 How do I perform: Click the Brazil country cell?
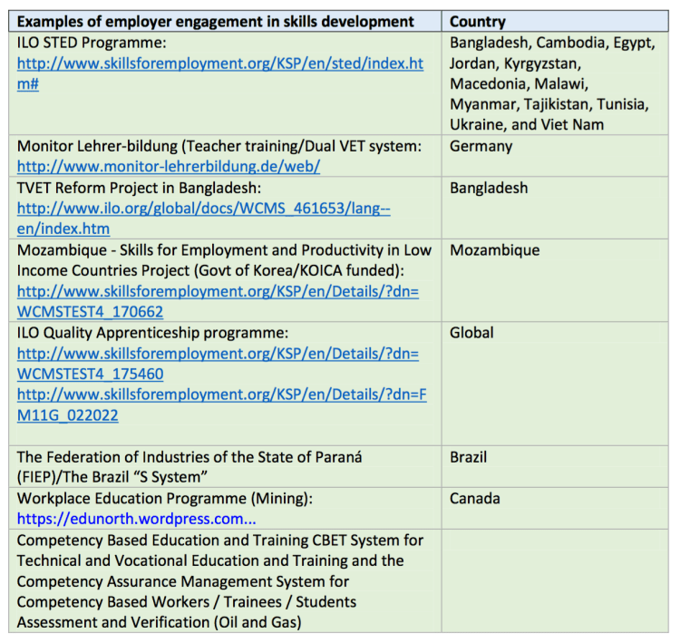(468, 457)
